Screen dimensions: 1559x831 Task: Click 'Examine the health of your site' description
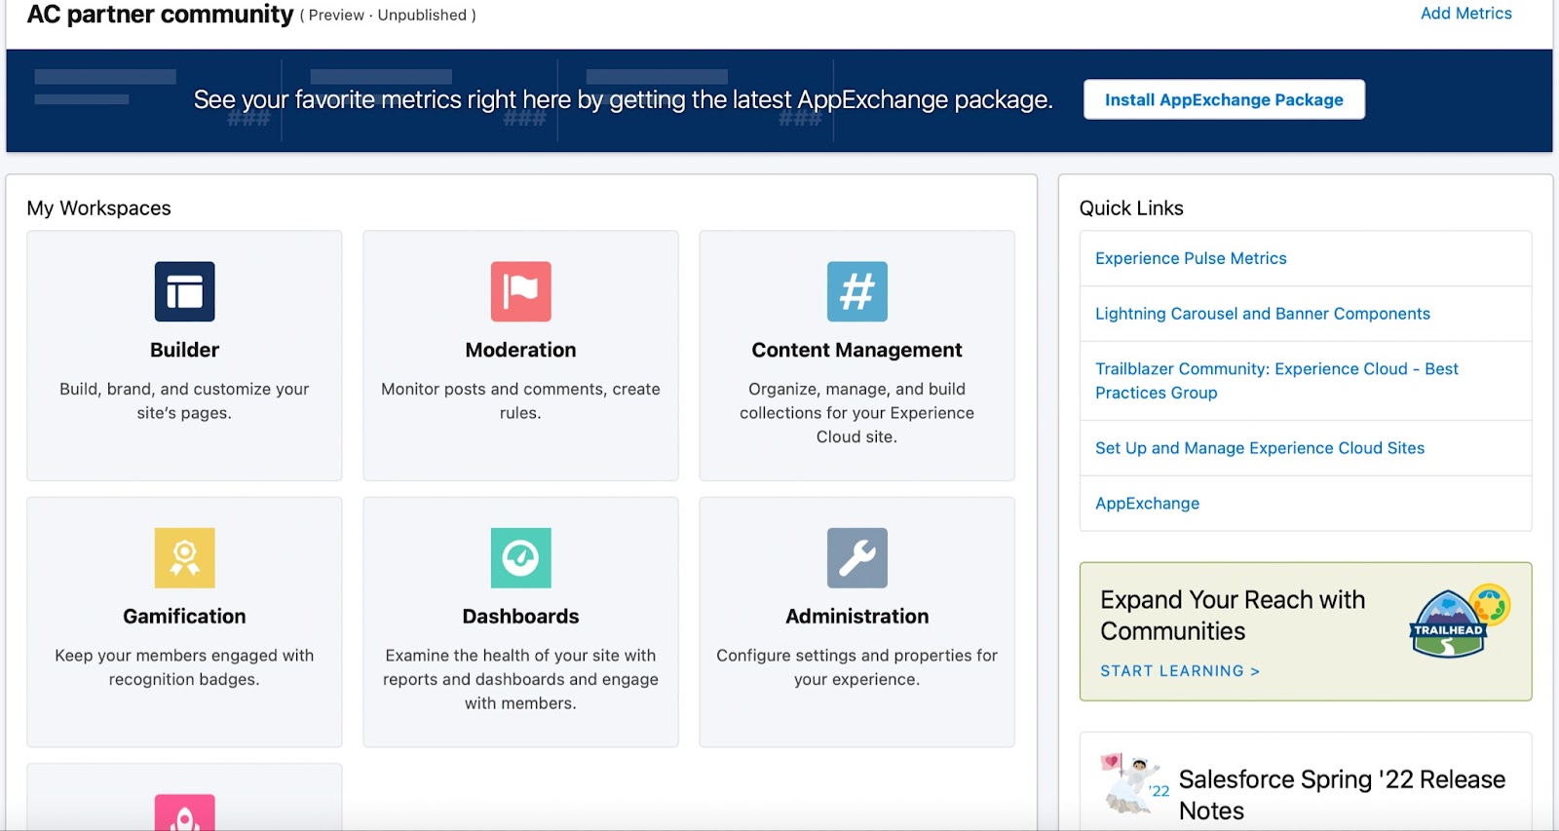[x=520, y=679]
